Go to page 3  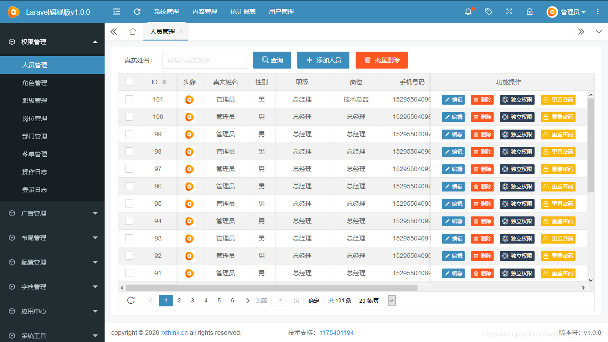click(192, 301)
